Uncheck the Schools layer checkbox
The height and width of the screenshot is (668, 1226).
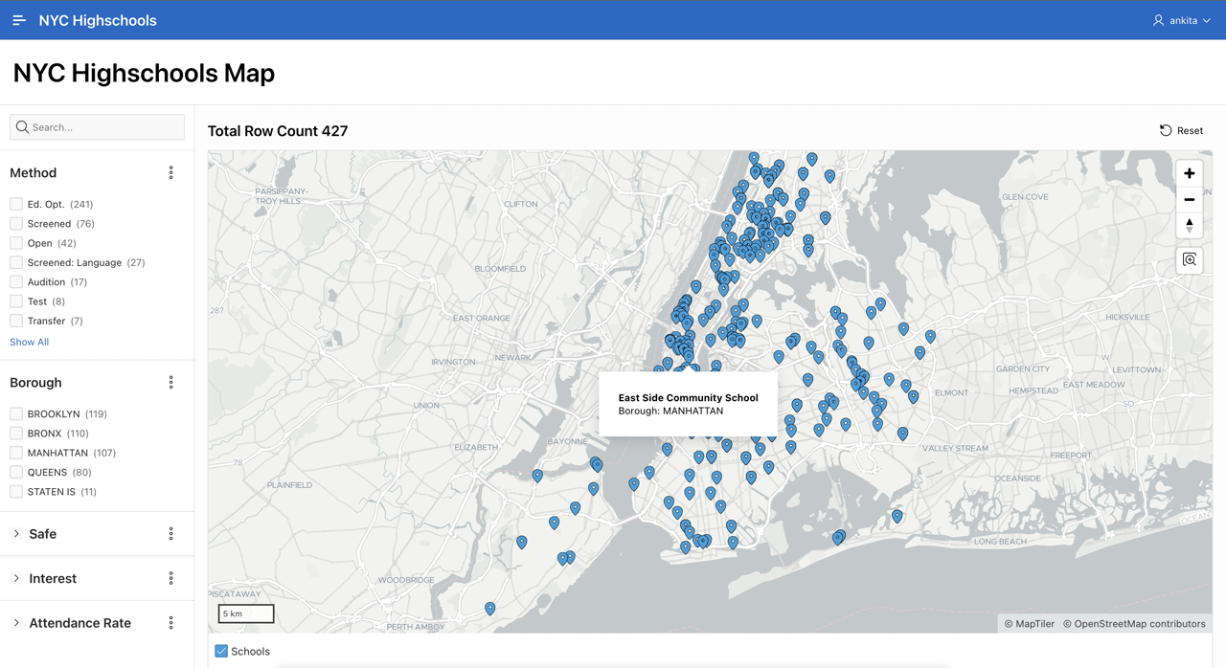[221, 651]
